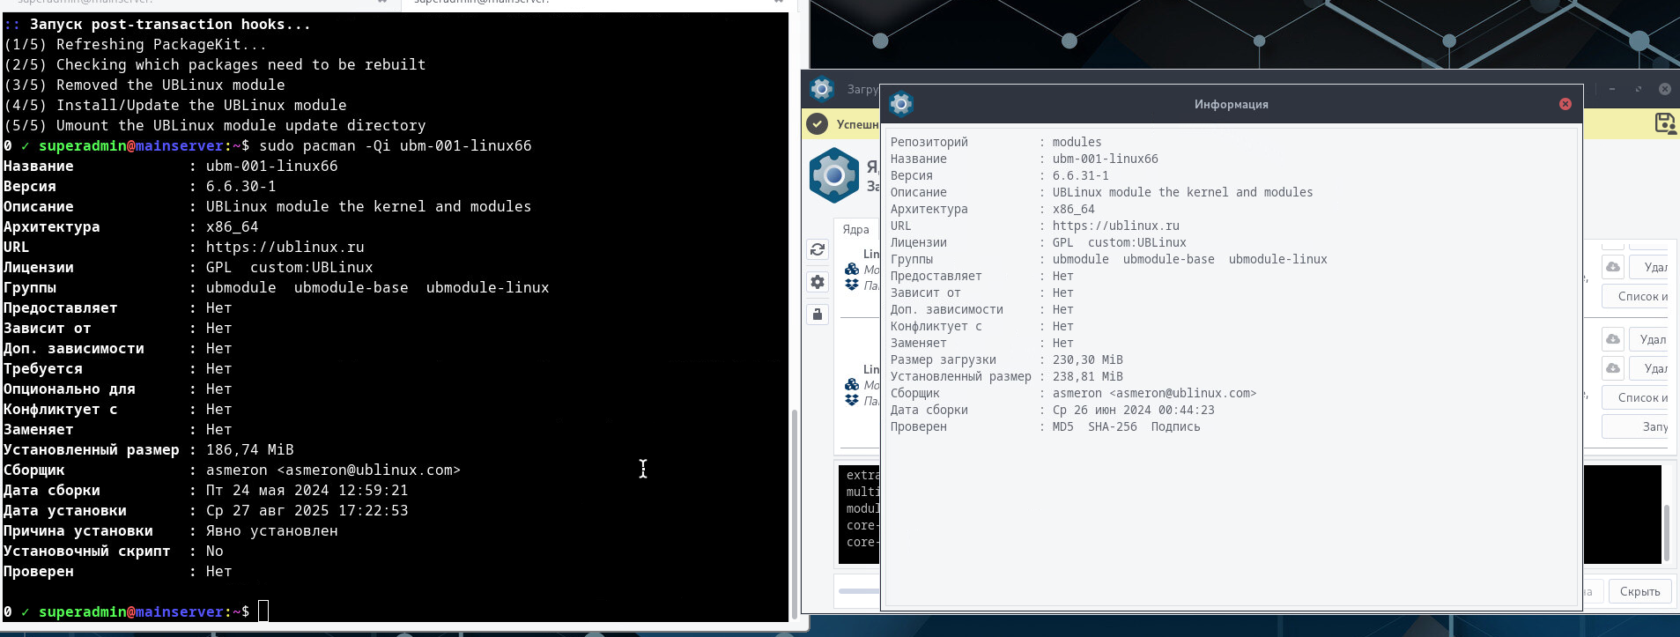This screenshot has width=1680, height=637.
Task: Open settings via the gear icon
Action: click(x=818, y=282)
